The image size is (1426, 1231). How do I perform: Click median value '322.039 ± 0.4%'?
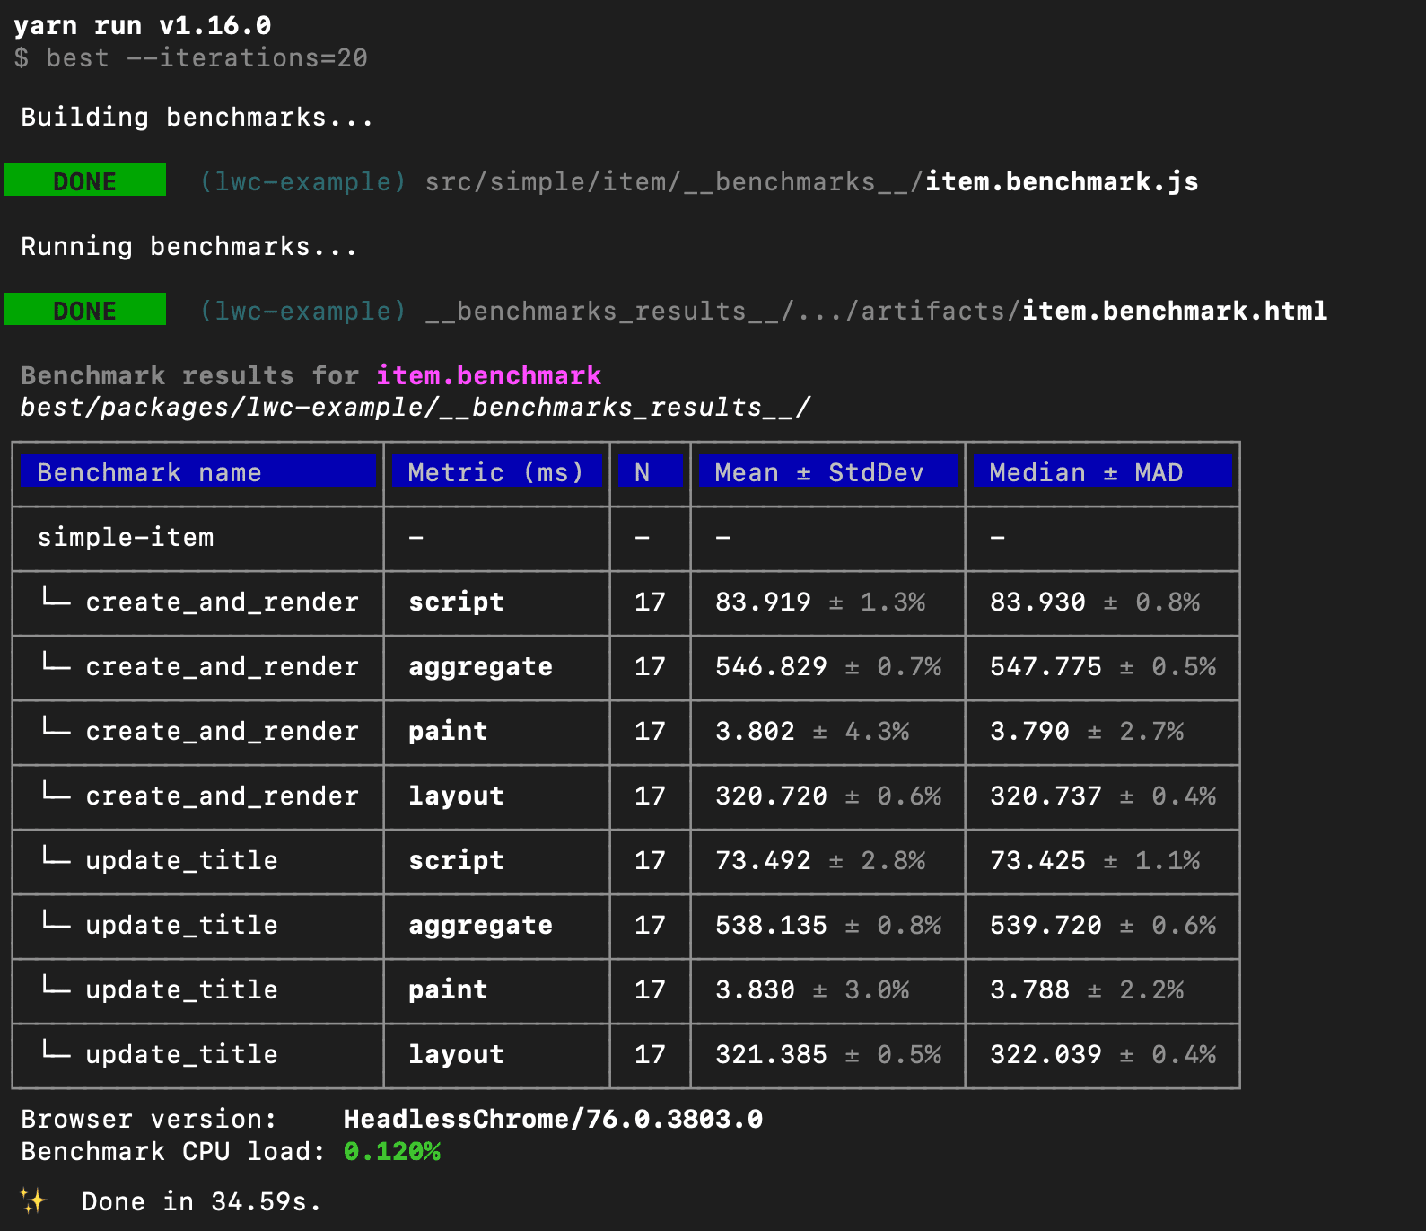pos(1103,1054)
